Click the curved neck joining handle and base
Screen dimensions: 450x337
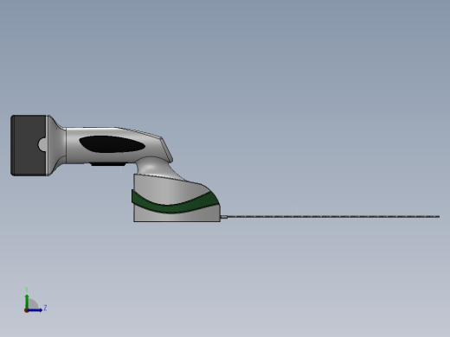tap(157, 168)
